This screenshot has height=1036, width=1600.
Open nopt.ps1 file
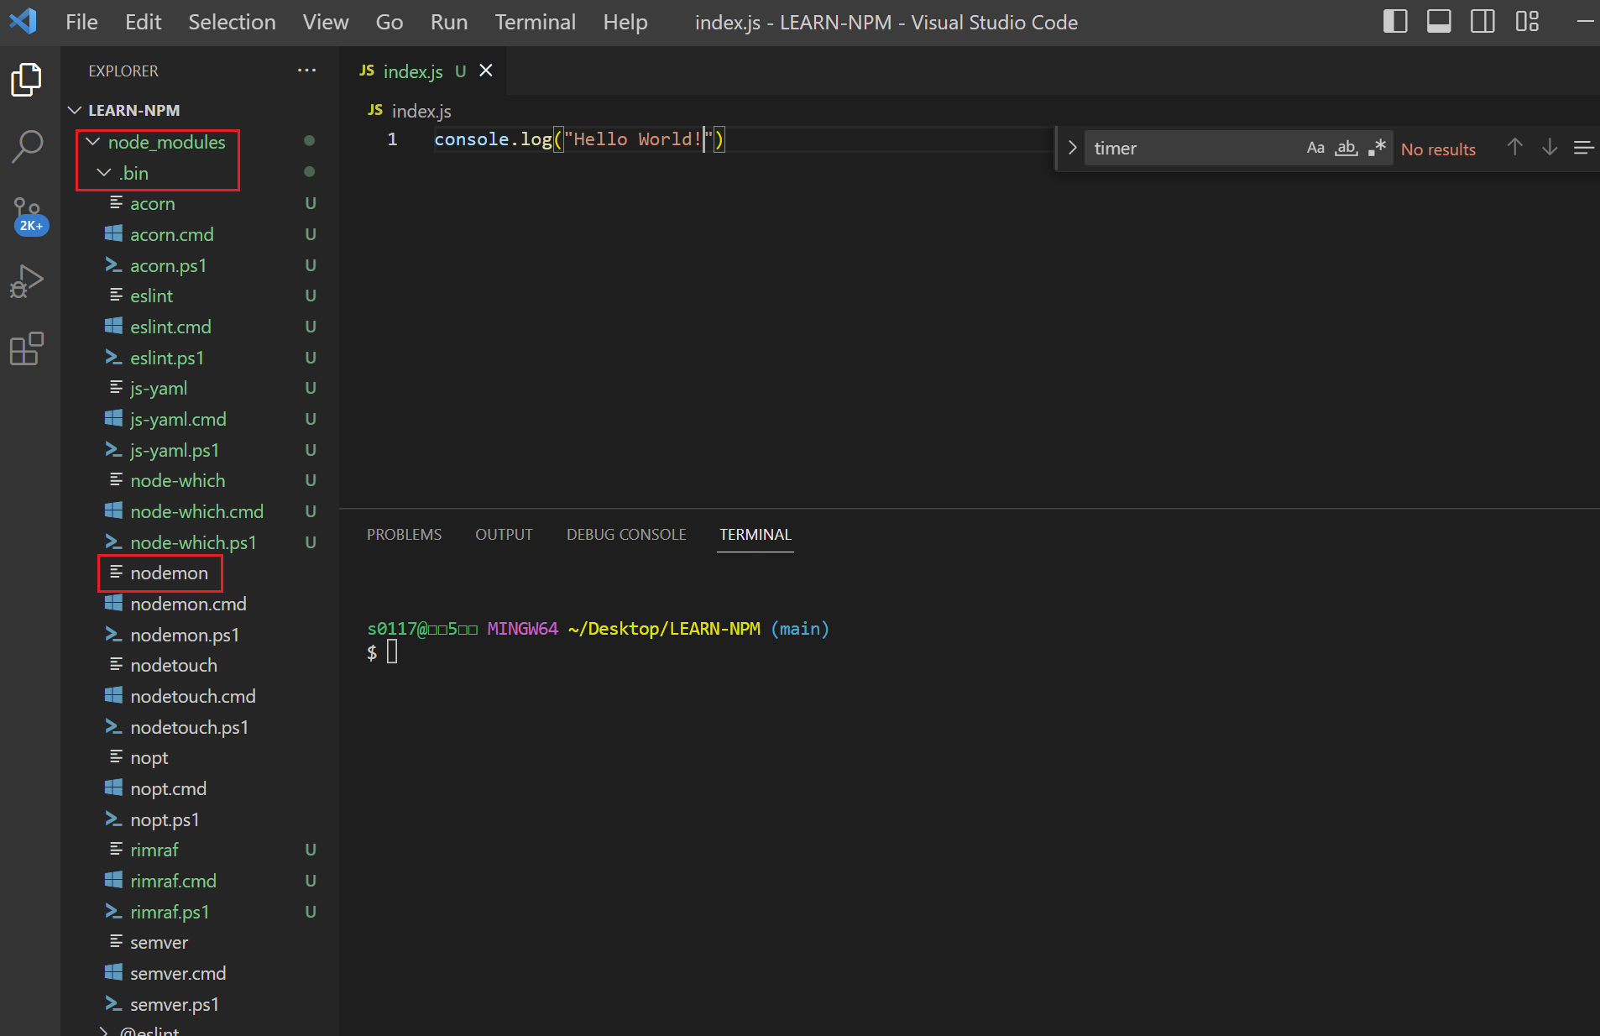200,819
